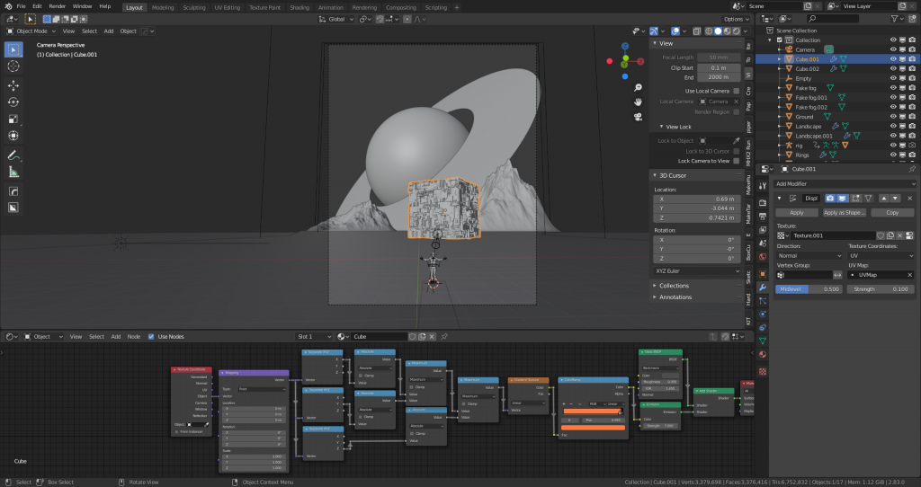Open the Render properties tab
The height and width of the screenshot is (487, 921).
tap(763, 202)
